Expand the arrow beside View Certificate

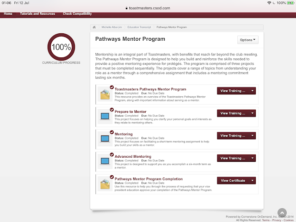[x=253, y=181]
